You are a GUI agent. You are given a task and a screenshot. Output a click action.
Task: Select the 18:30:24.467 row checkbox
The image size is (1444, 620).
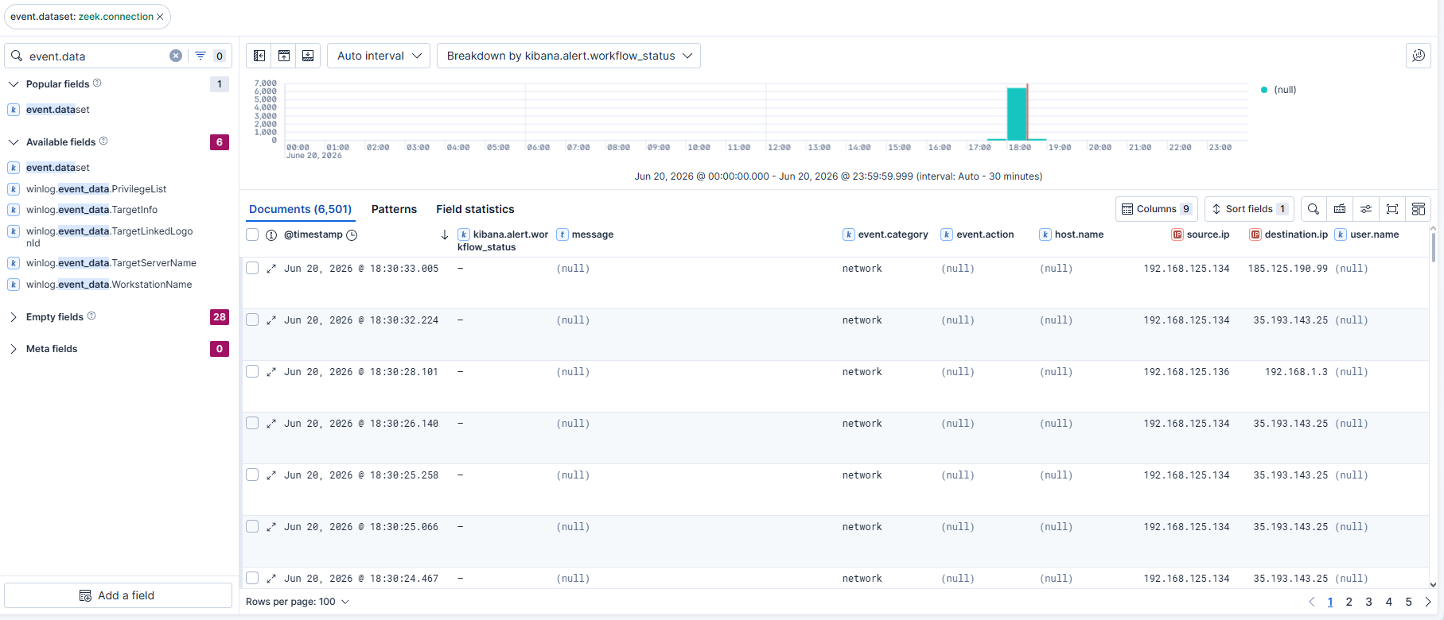(x=252, y=578)
